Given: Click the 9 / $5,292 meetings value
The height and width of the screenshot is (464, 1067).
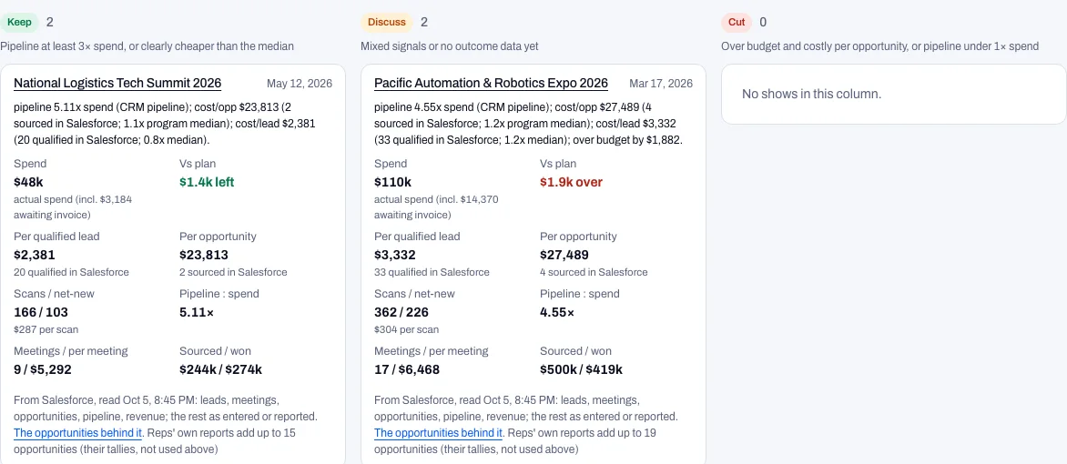Looking at the screenshot, I should [x=43, y=369].
